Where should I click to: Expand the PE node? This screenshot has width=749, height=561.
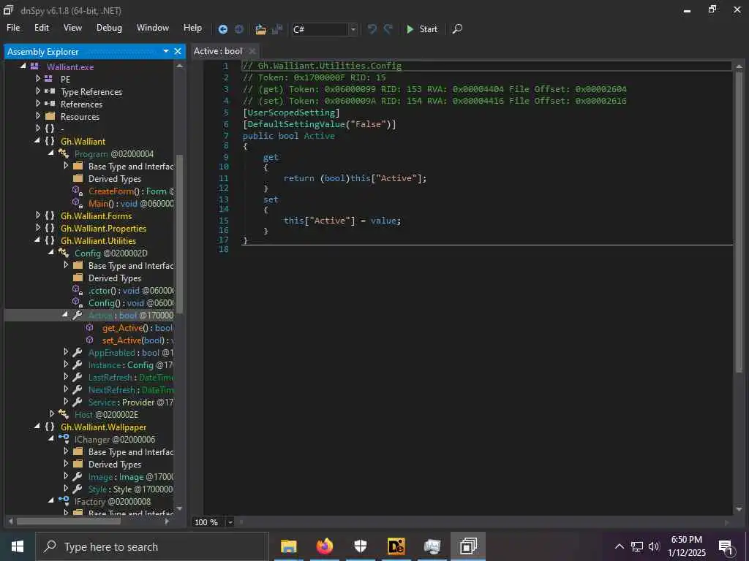38,78
